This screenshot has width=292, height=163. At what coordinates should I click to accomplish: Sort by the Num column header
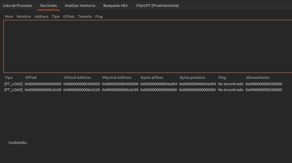coord(9,17)
